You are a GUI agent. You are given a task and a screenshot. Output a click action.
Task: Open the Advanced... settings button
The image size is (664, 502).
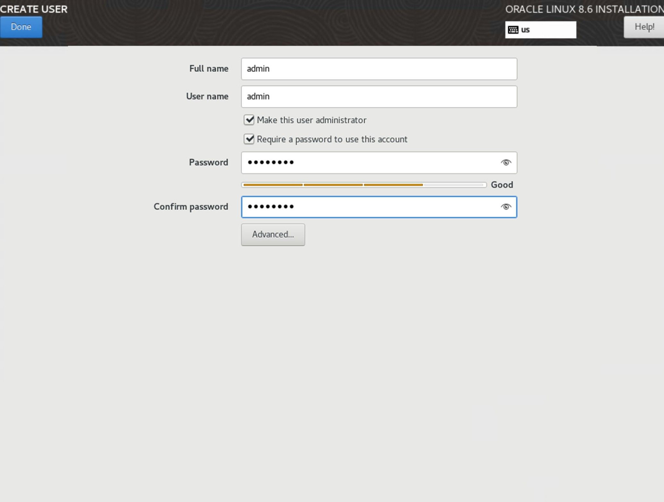[x=273, y=234]
